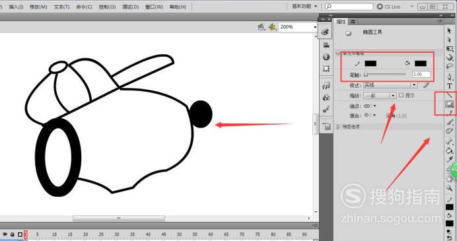
Task: Select the Zoom (magnifier) tool
Action: click(x=450, y=188)
